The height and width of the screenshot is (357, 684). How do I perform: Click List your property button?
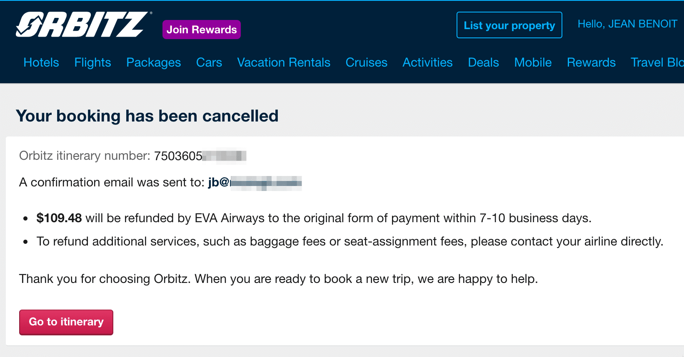click(509, 25)
